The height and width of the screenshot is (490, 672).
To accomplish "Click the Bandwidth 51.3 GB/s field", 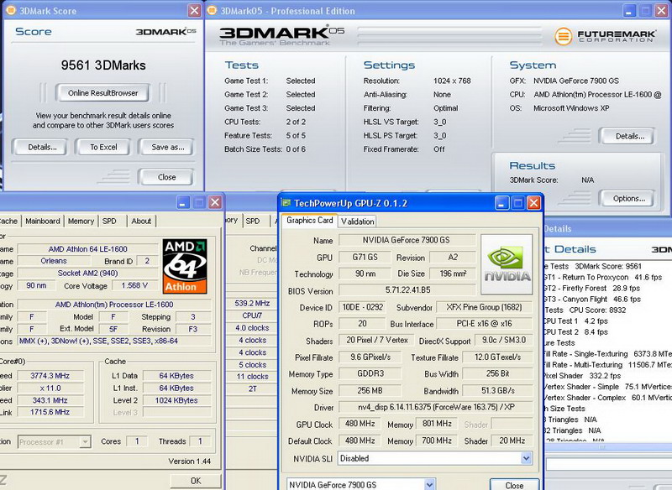I will [497, 391].
